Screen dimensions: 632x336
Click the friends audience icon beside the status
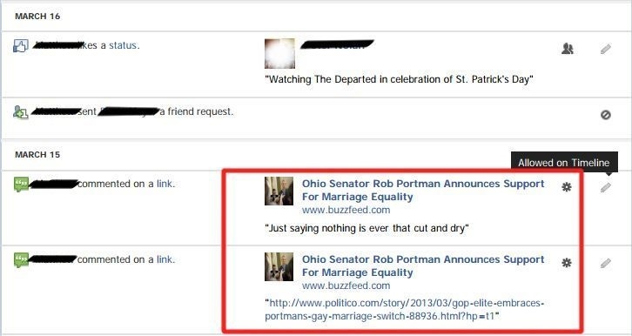pos(567,49)
